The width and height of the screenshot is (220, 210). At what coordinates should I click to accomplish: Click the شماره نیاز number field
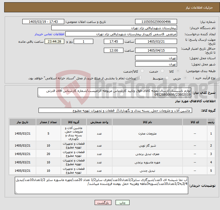(x=156, y=22)
